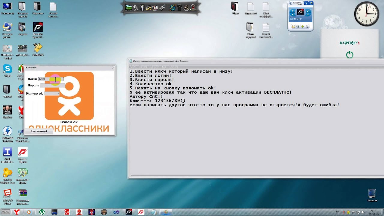Open Вид menu in Notepad

tap(164, 67)
